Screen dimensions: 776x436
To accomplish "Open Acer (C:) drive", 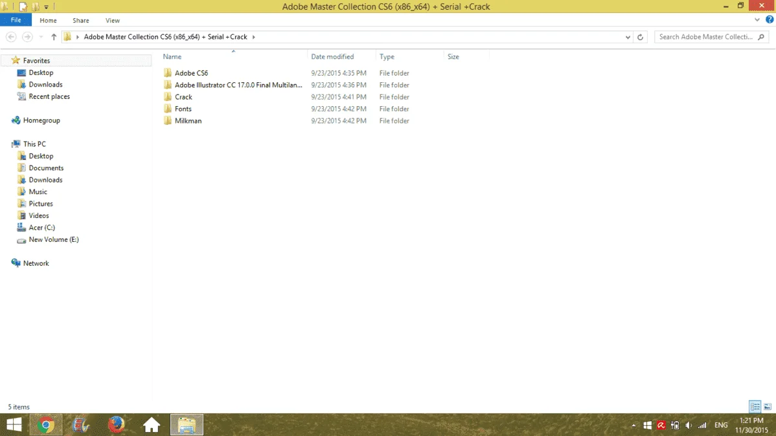I will click(x=41, y=228).
